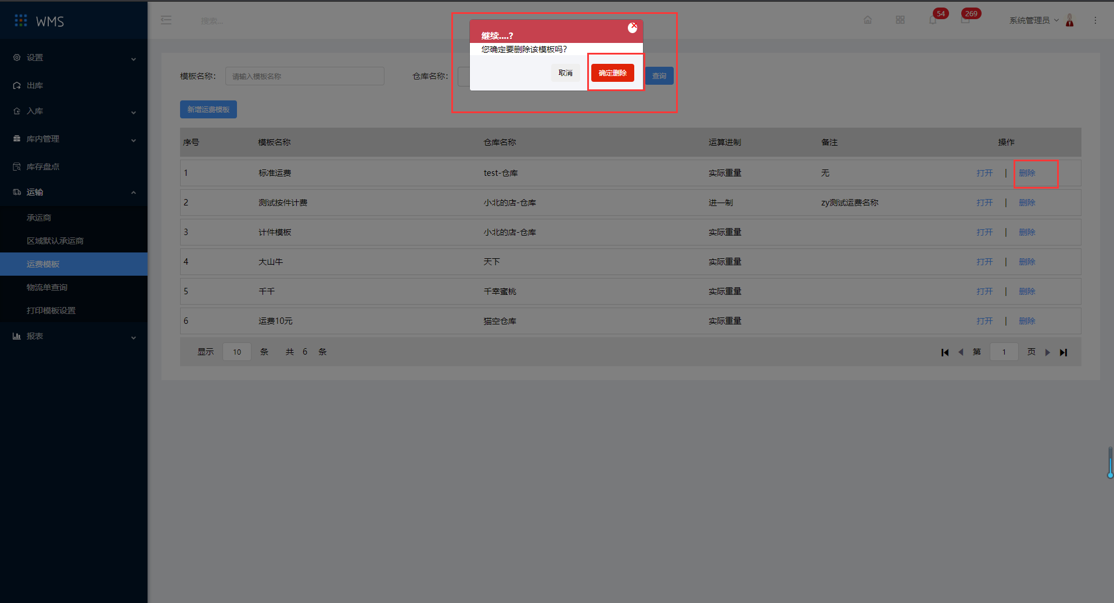Click 新增运费模板 button
Viewport: 1114px width, 603px height.
tap(209, 109)
